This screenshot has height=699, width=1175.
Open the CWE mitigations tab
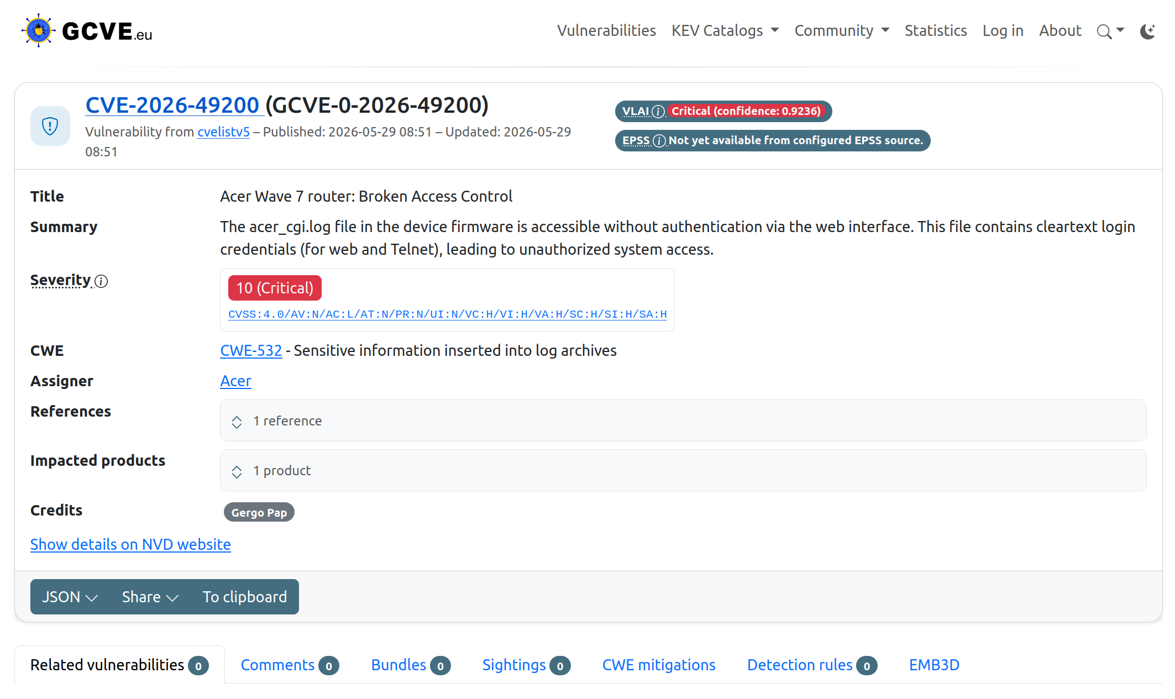pyautogui.click(x=659, y=665)
